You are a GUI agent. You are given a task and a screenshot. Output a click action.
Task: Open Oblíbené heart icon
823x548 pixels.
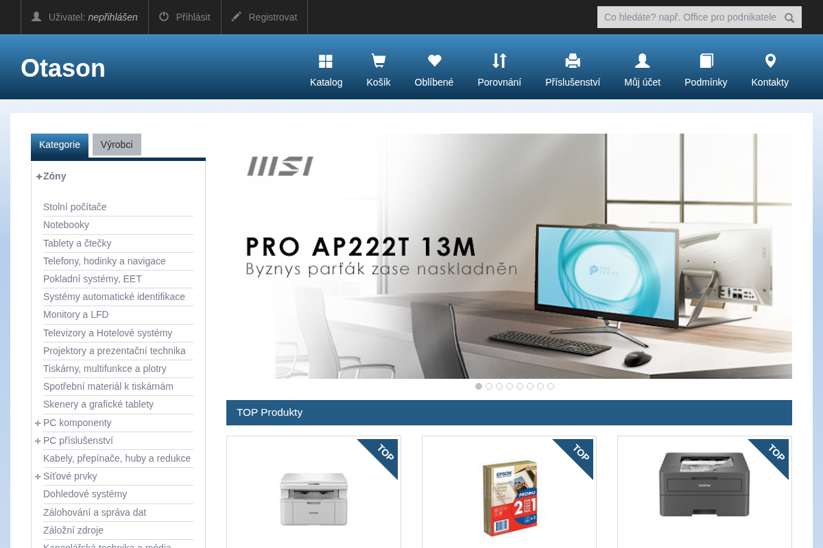tap(434, 61)
